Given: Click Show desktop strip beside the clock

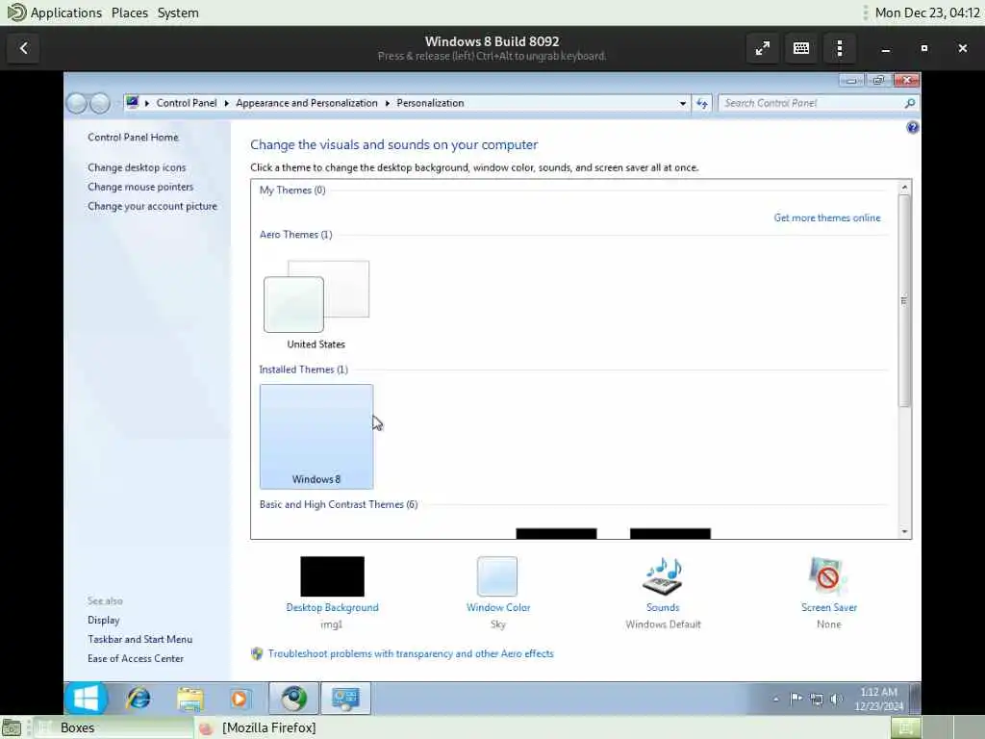Looking at the screenshot, I should [x=915, y=699].
